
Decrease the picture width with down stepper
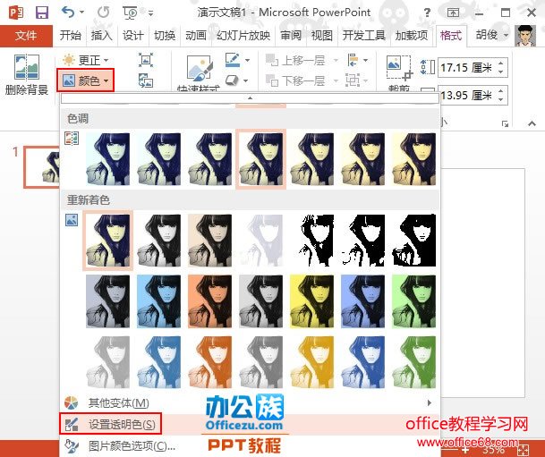501,99
